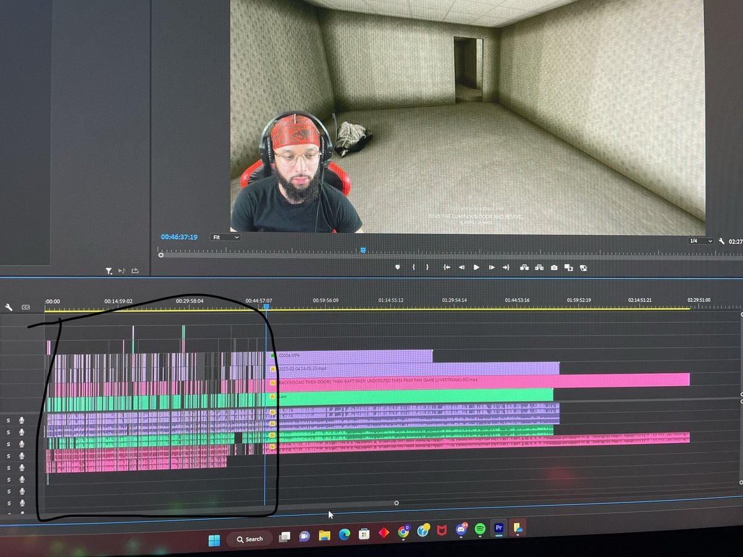This screenshot has width=743, height=557.
Task: Jump to the Out point
Action: pos(506,267)
